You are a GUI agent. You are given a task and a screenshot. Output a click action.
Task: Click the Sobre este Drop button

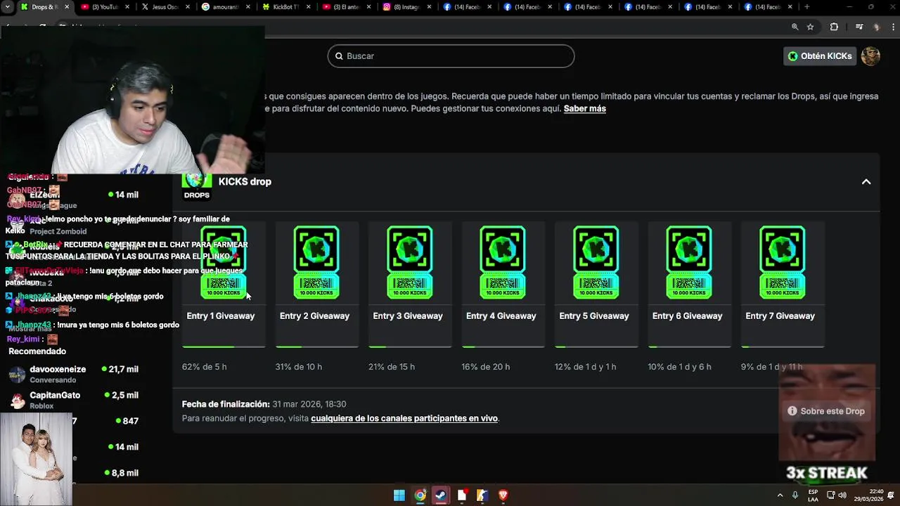coord(827,411)
